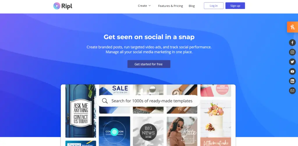Click the template search field
The image size is (298, 146).
coord(148,101)
